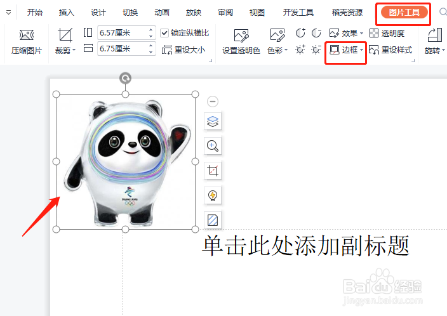Switch to the Review (审阅) tab
This screenshot has width=447, height=316.
[x=225, y=12]
